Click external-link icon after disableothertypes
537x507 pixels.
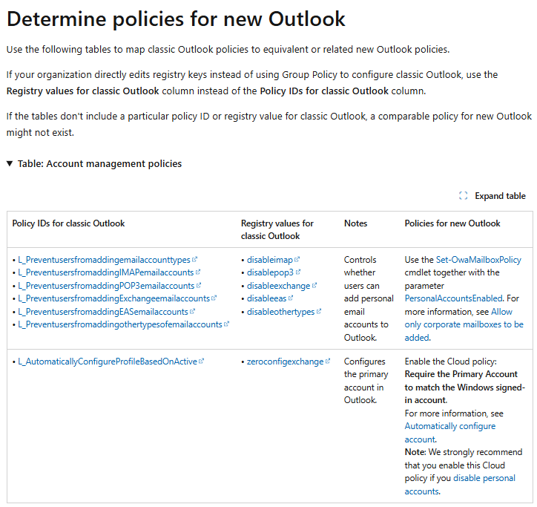(x=319, y=311)
